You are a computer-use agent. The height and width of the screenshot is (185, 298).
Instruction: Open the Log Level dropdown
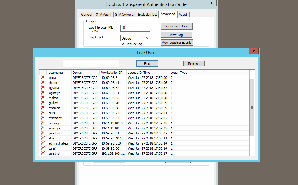(x=135, y=38)
